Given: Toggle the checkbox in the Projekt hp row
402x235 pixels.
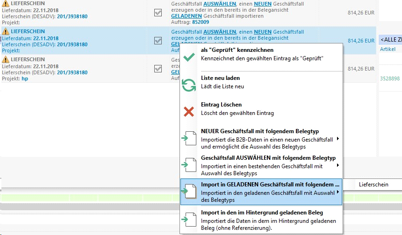Looking at the screenshot, I should tap(158, 69).
